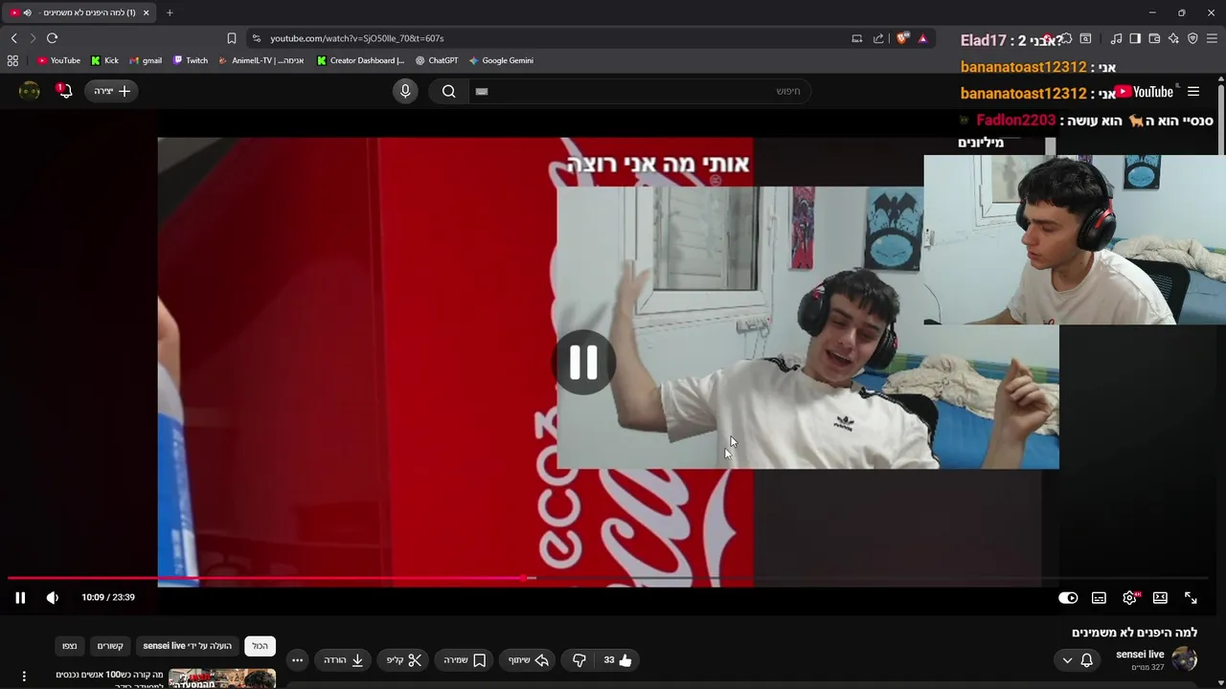Open the ChatGPT bookmark
This screenshot has height=689, width=1226.
click(x=437, y=60)
